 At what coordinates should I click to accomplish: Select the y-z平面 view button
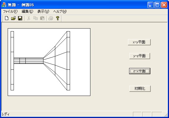tap(139, 56)
